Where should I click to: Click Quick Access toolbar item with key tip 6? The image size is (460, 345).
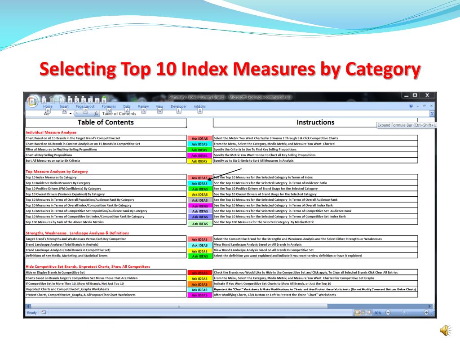pyautogui.click(x=83, y=101)
